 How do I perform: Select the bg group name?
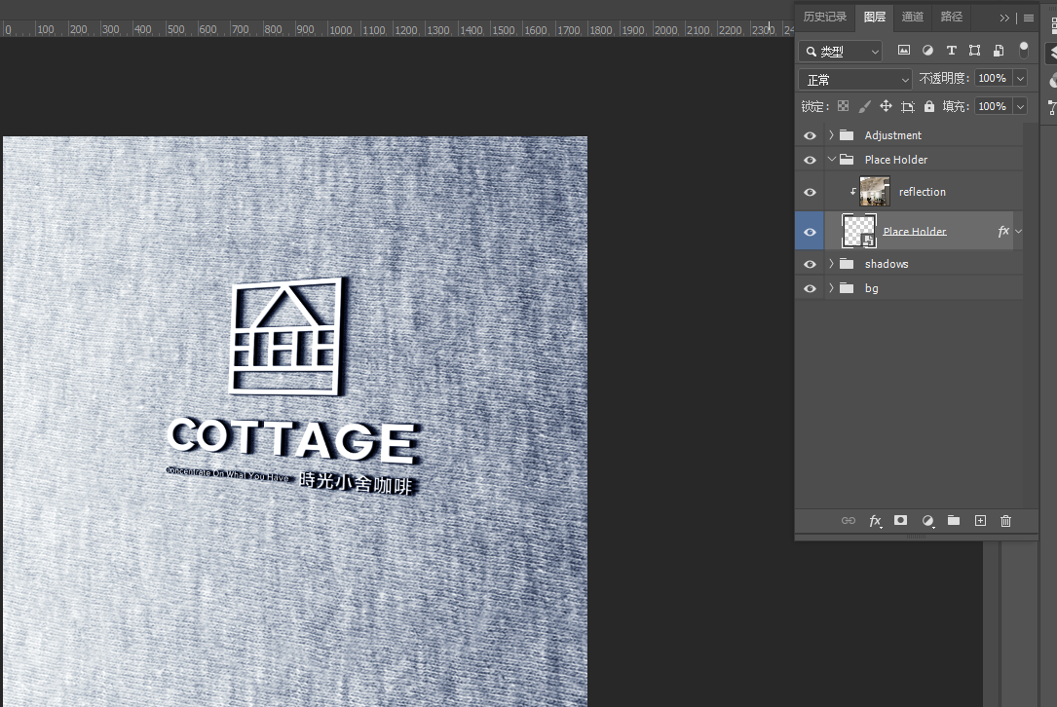point(872,288)
